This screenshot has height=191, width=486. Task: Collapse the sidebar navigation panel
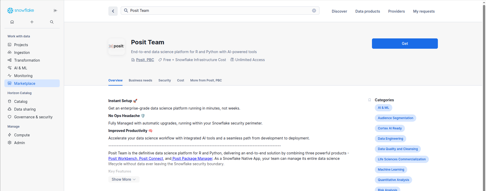tap(55, 11)
